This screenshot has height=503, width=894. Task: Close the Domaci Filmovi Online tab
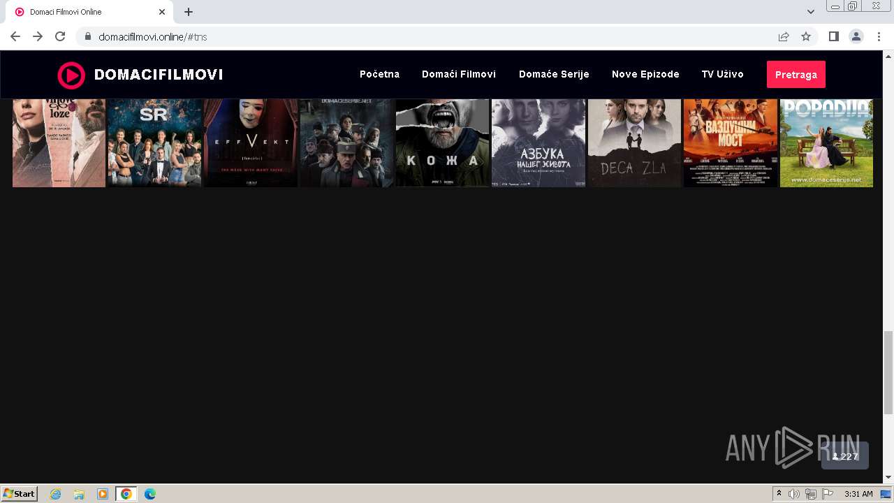point(162,12)
